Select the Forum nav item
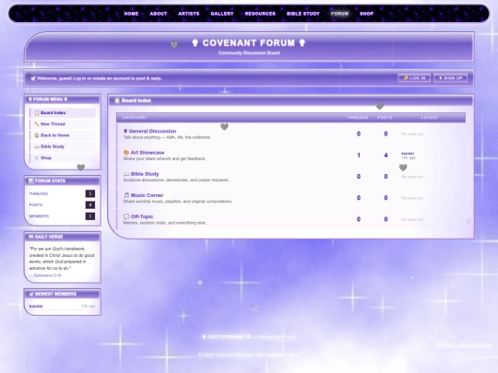498x373 pixels. [339, 14]
